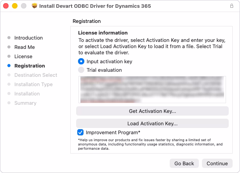The height and width of the screenshot is (173, 240).
Task: Click the Improvement Program footnote text
Action: 150,144
